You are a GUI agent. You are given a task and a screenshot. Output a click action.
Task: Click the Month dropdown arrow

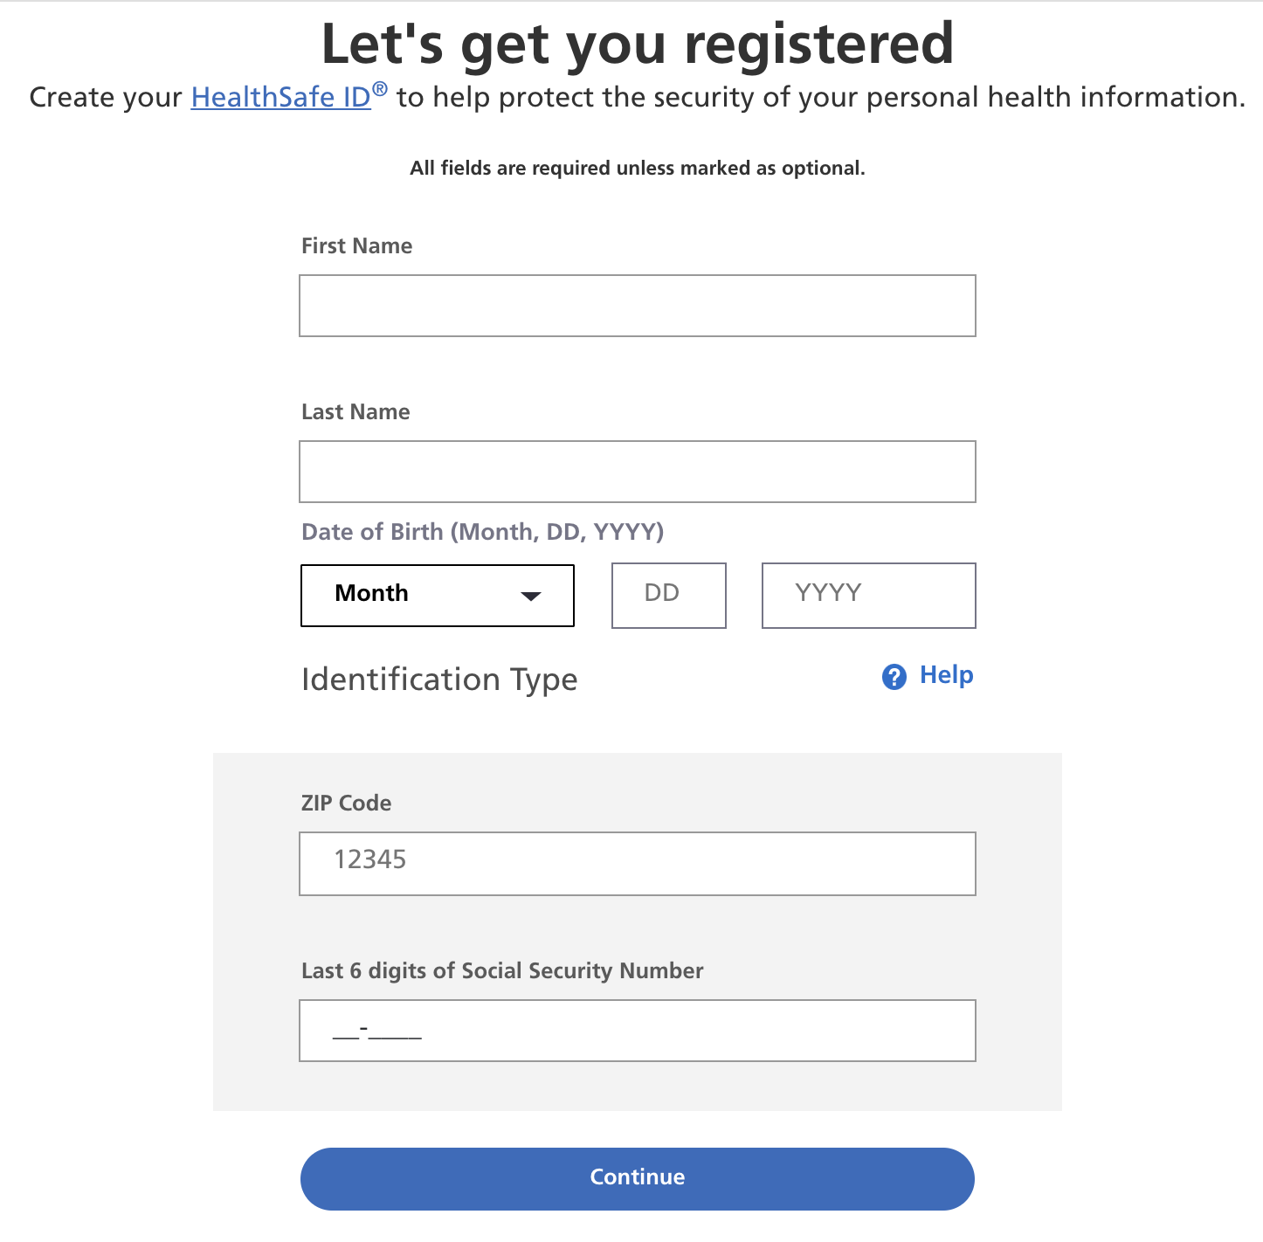(530, 596)
